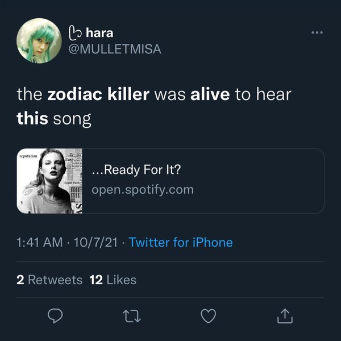Click the word "song" in tweet text

pos(72,119)
